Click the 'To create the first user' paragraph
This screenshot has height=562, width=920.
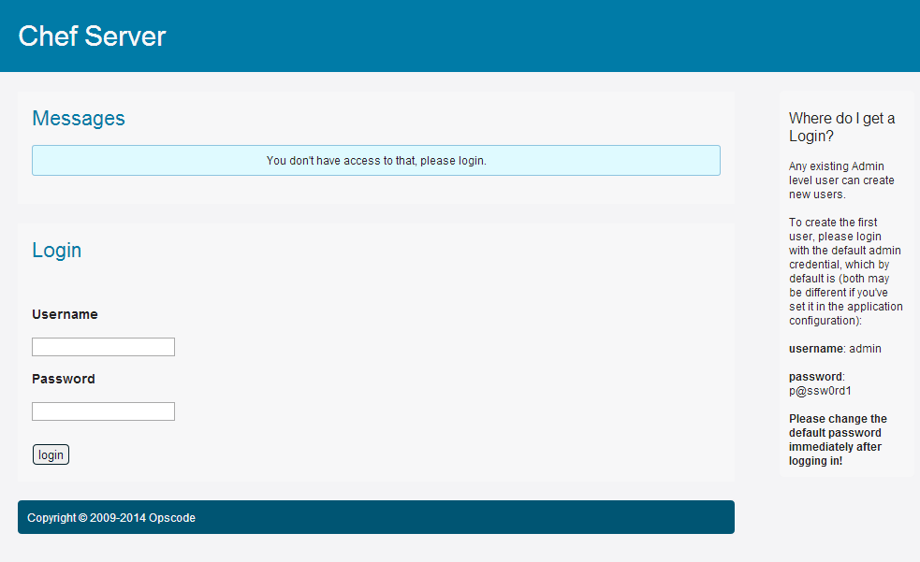(x=845, y=271)
